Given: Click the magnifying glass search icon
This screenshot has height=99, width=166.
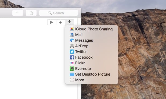Looking at the screenshot, I should click(50, 13).
